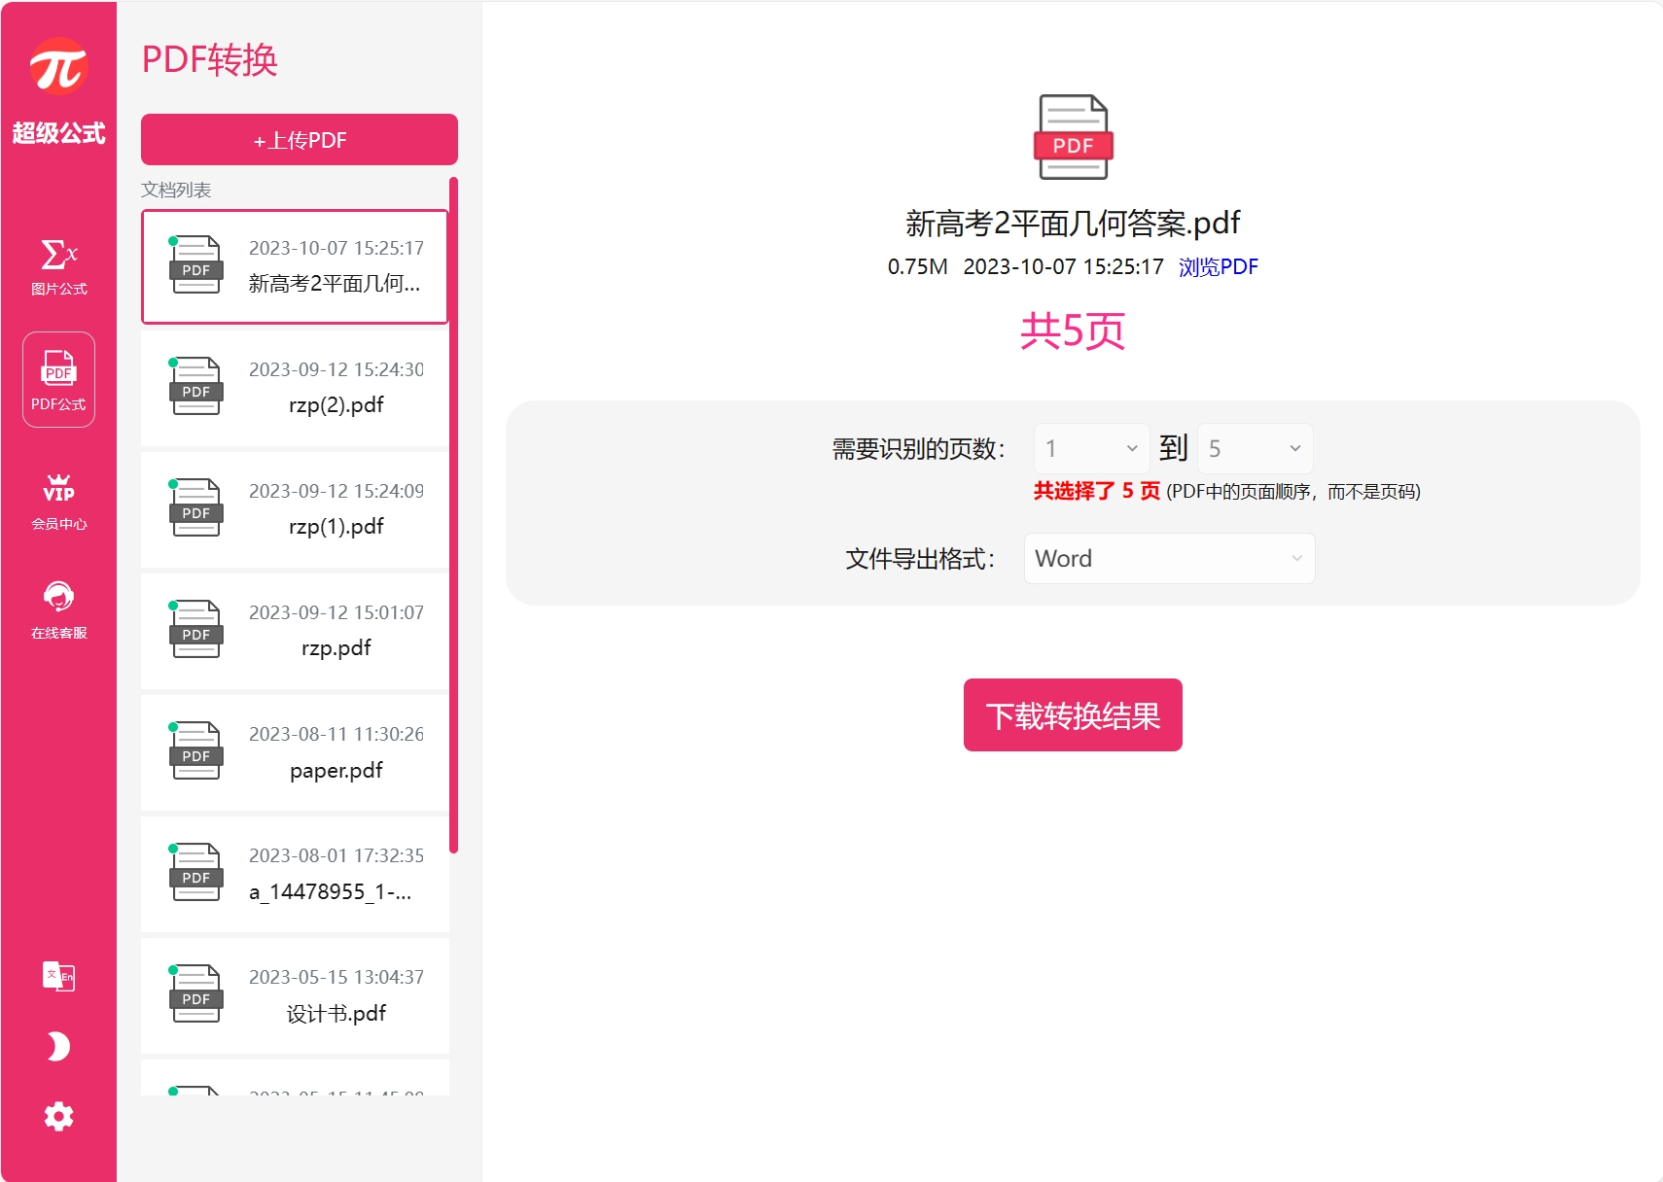
Task: Select rzp(2).pdf in the document list
Action: 295,388
